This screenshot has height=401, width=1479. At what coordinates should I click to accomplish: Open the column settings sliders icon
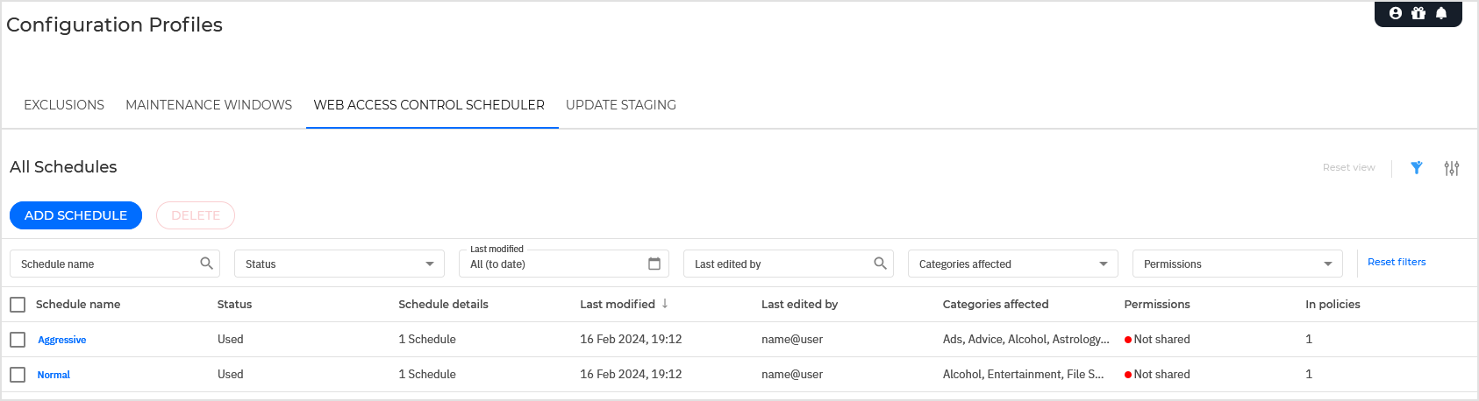1452,168
